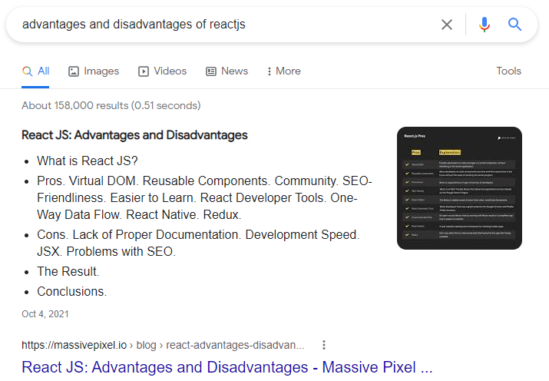Open the massivepixel.io result options three-dot icon

click(324, 345)
